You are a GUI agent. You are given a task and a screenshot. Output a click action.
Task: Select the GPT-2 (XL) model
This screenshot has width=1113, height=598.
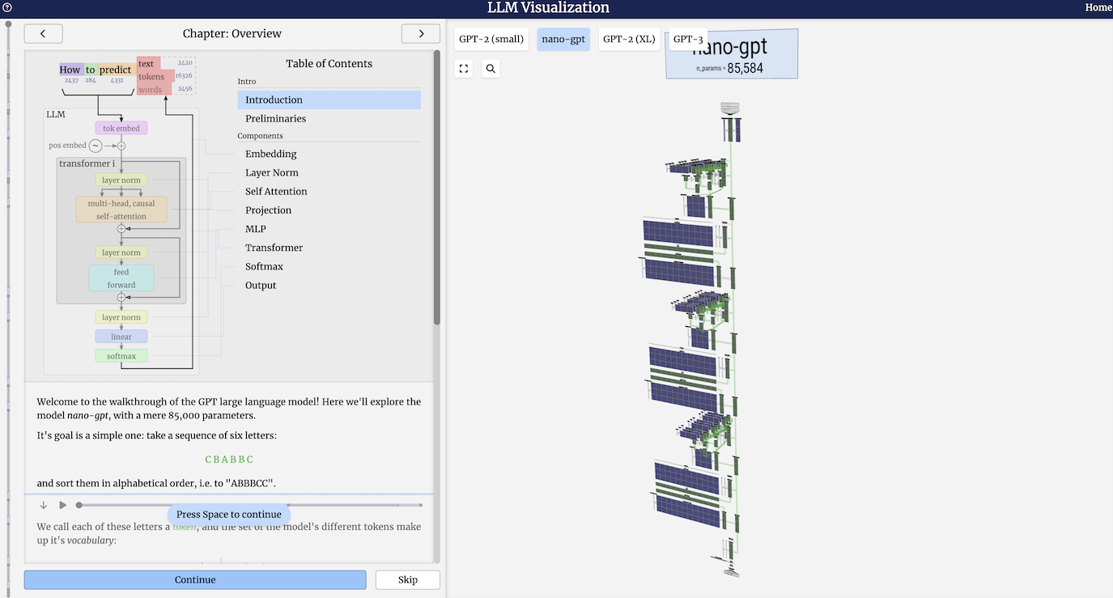[629, 39]
